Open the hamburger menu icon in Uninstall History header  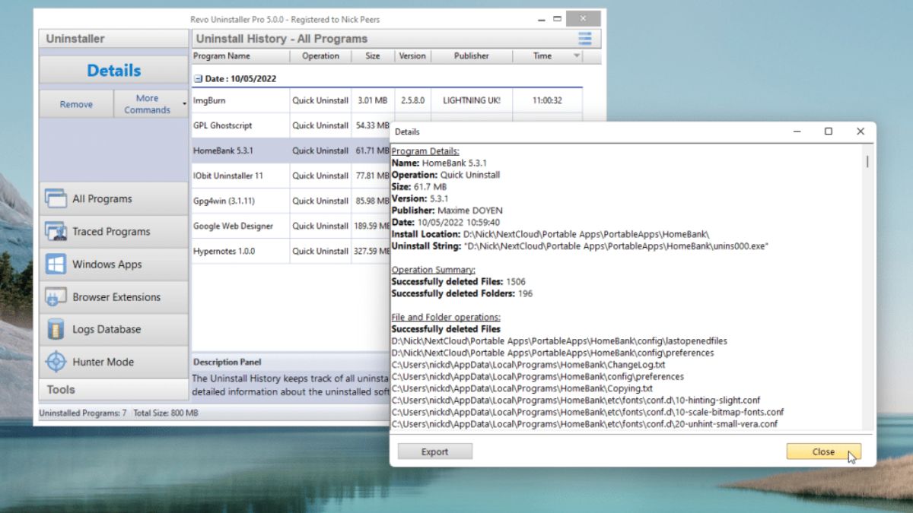(584, 39)
